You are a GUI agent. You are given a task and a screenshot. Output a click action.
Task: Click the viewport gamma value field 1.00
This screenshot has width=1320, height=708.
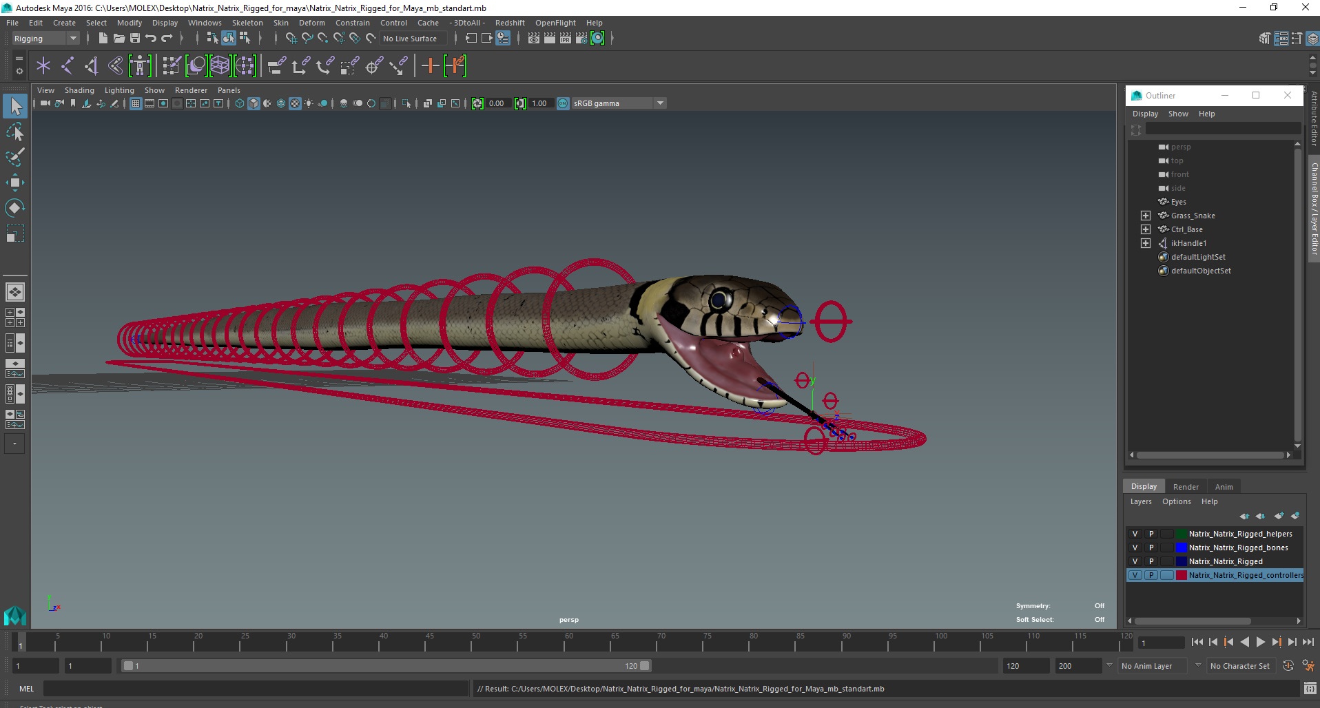(x=541, y=103)
